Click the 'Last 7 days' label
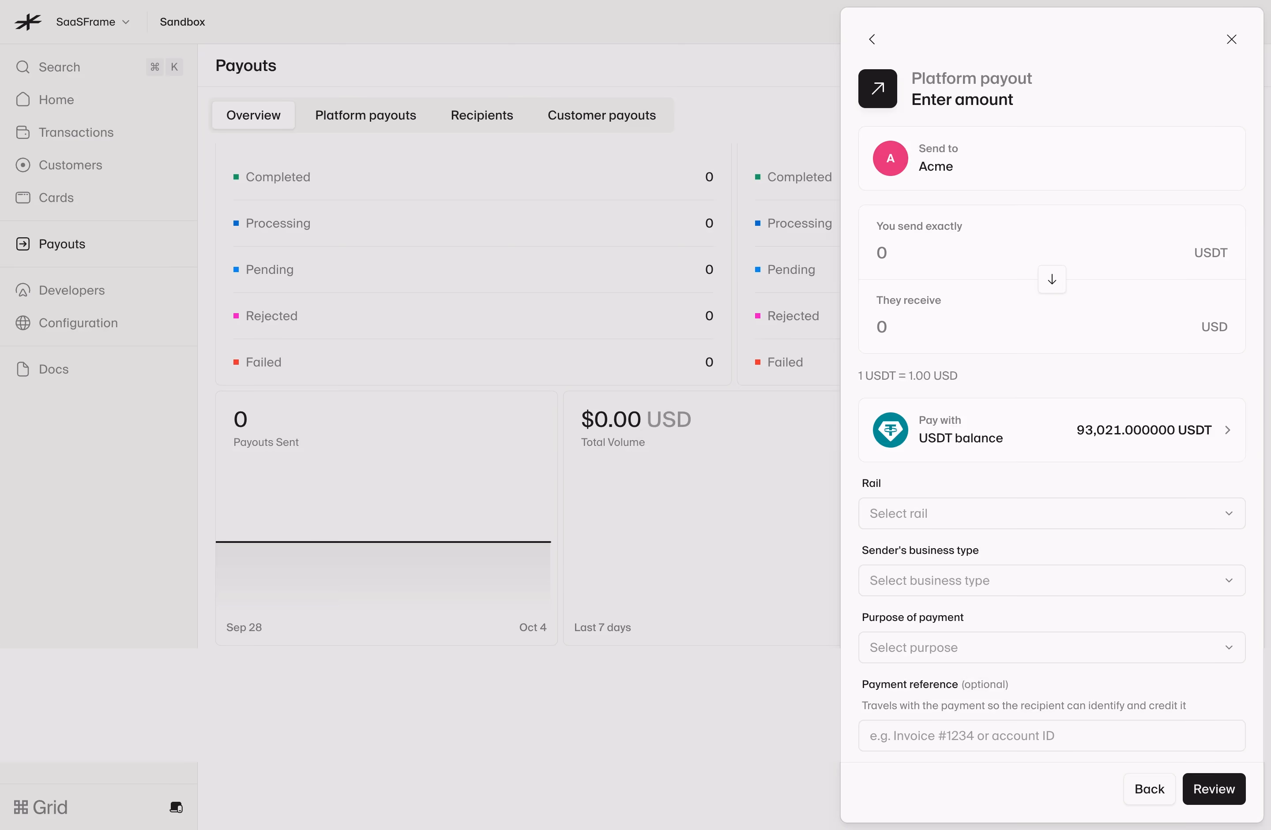1271x830 pixels. [x=602, y=627]
